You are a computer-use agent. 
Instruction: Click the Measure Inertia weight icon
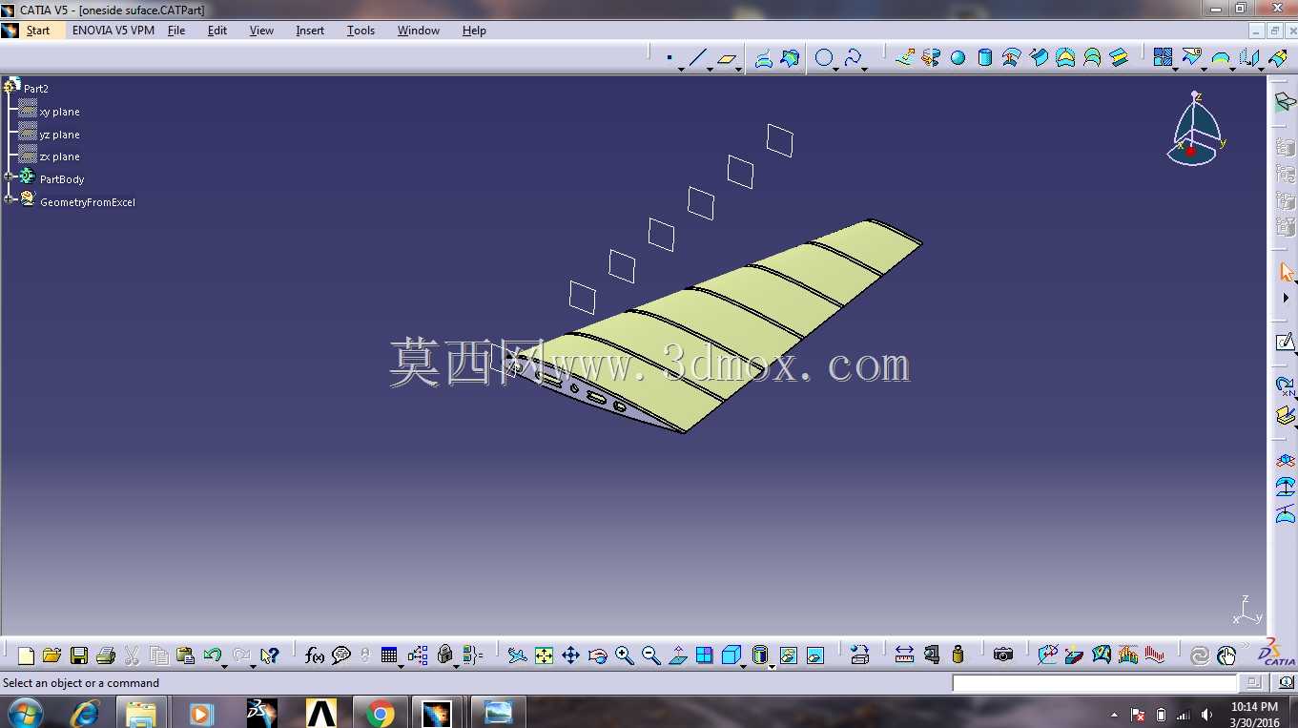tap(958, 655)
